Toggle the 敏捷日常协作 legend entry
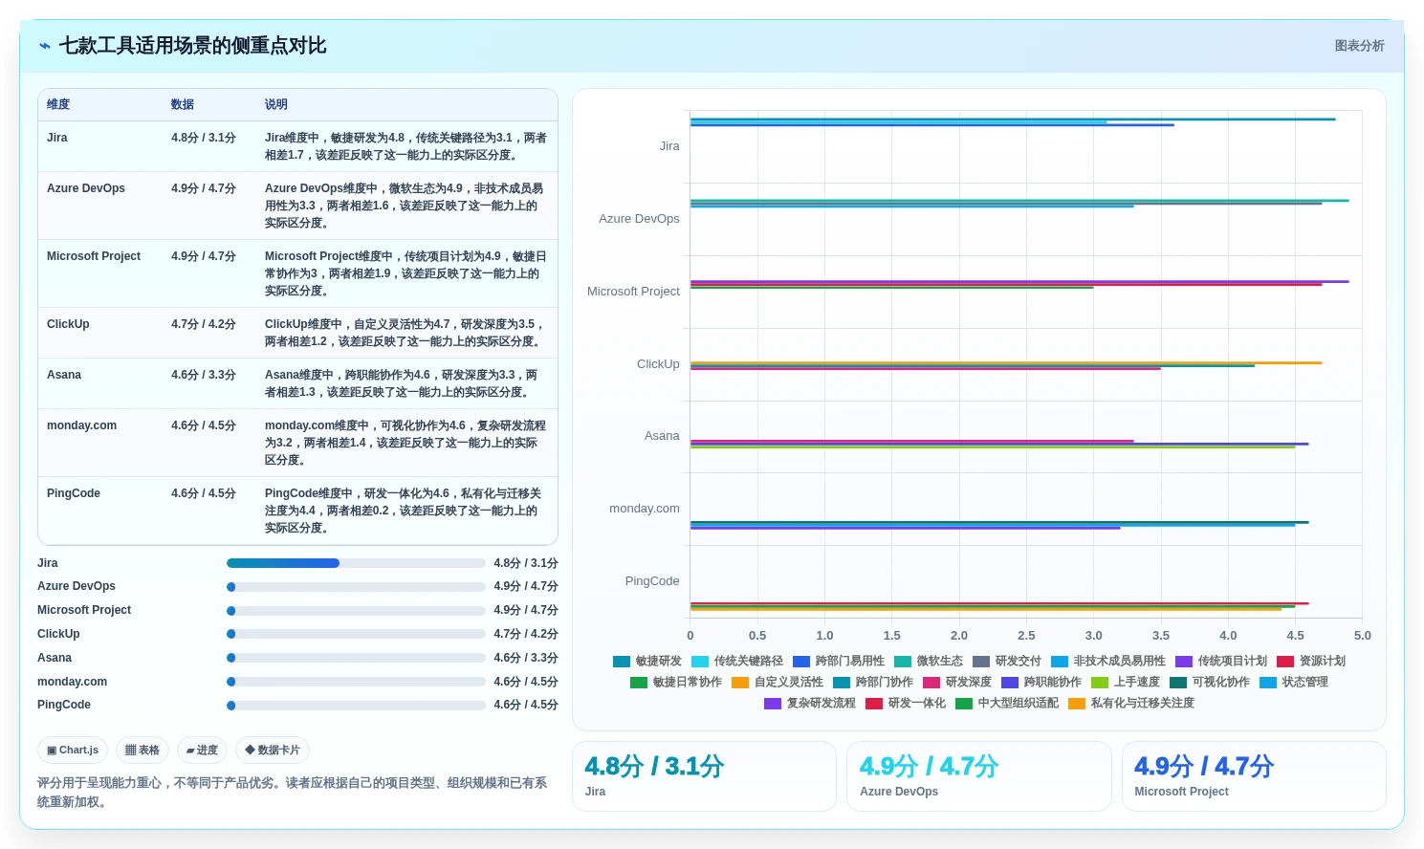This screenshot has height=849, width=1424. 676,683
